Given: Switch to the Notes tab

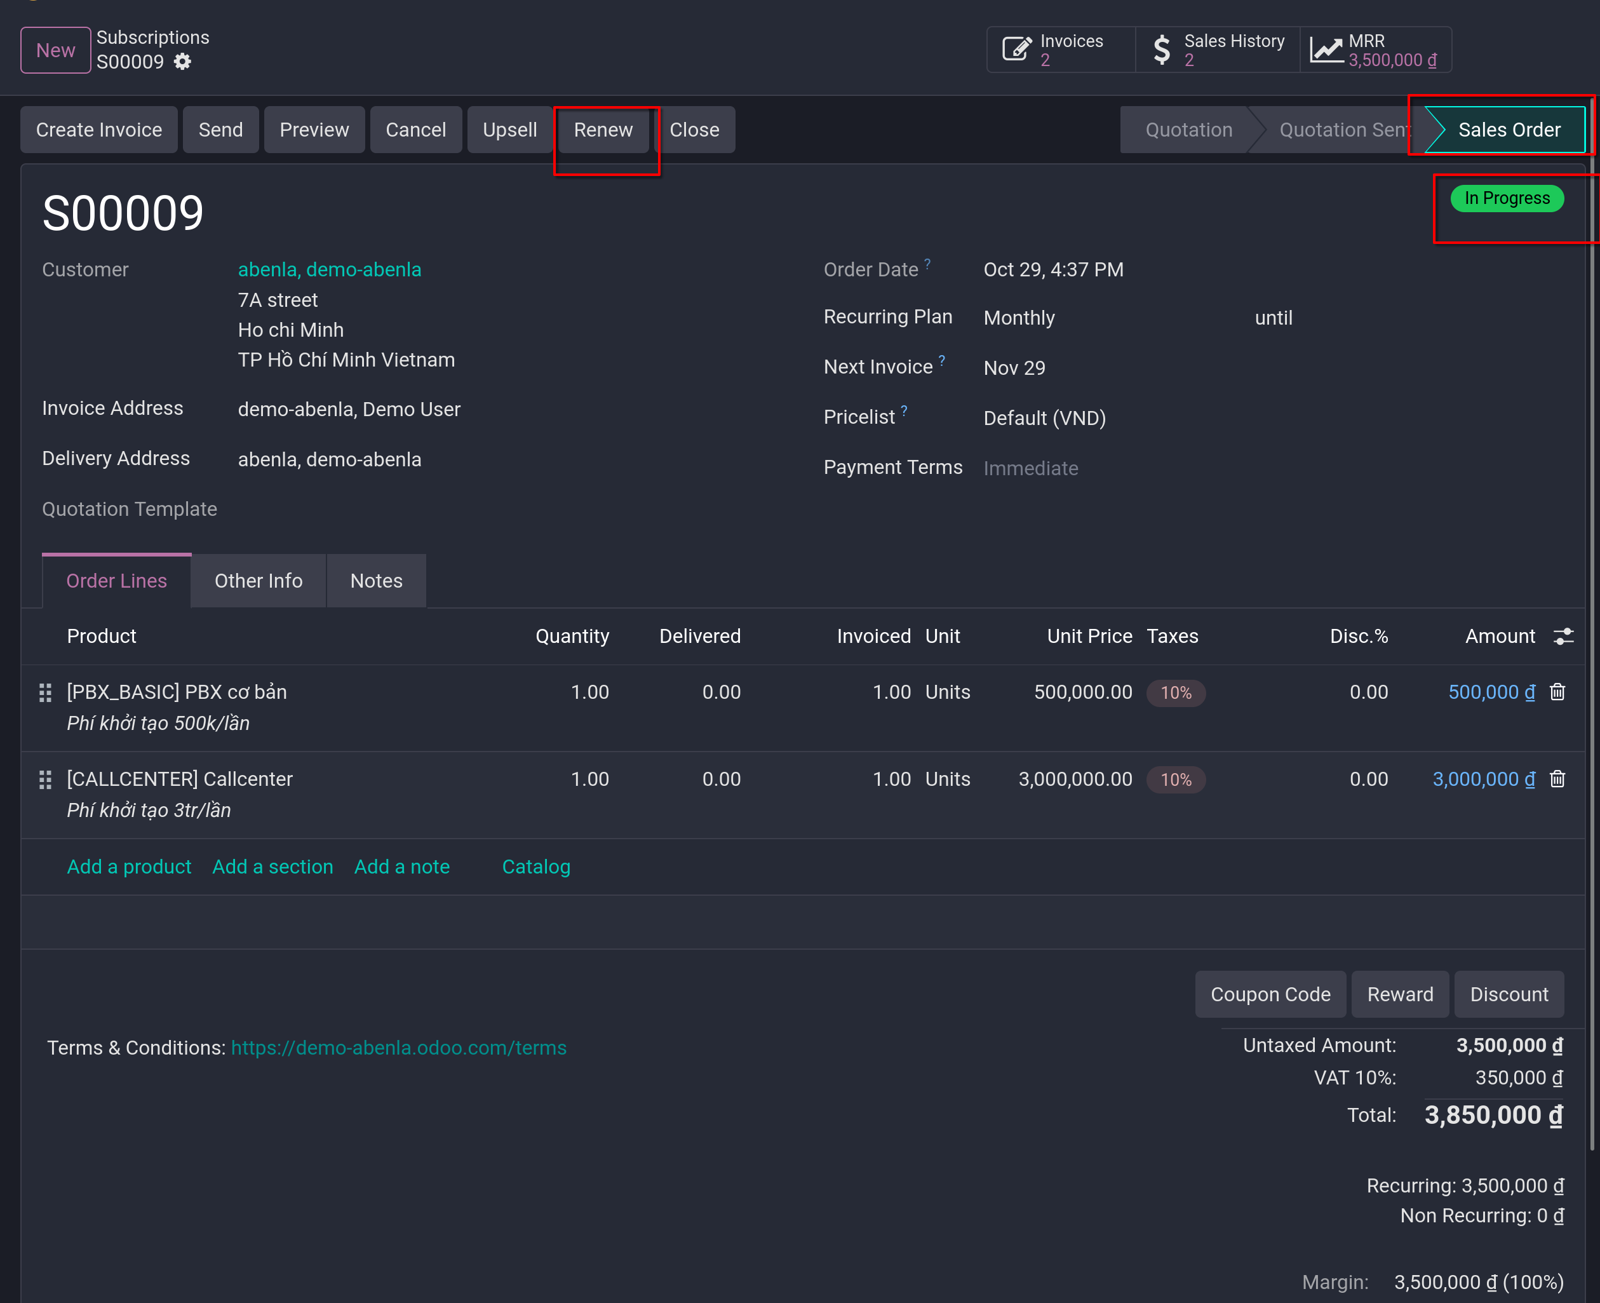Looking at the screenshot, I should pyautogui.click(x=376, y=580).
